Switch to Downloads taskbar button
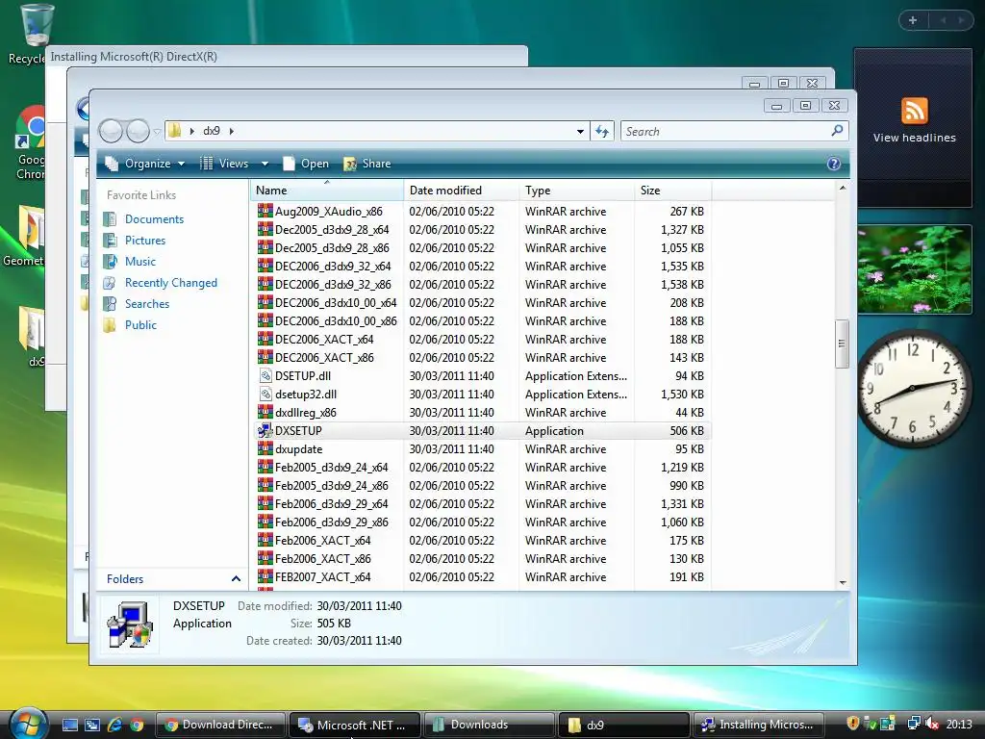 [x=490, y=726]
